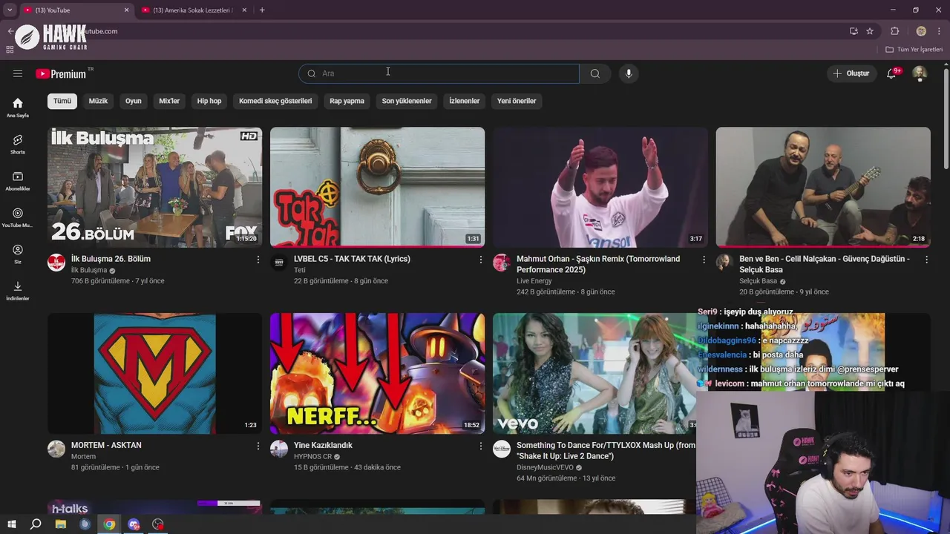This screenshot has height=534, width=950.
Task: Select the Mix'ler filter chip
Action: [x=169, y=101]
